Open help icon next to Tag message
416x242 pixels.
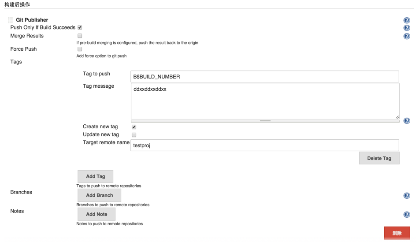point(406,121)
